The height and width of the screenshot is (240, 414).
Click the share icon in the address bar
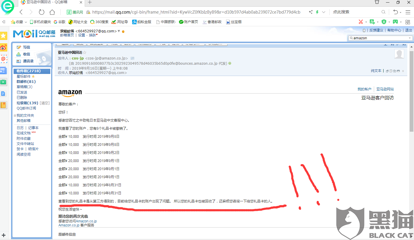click(311, 12)
